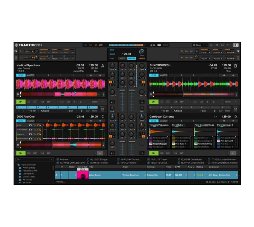This screenshot has width=254, height=227.
Task: Open the 17/10/22 Jaded London favorite
Action: point(222,160)
